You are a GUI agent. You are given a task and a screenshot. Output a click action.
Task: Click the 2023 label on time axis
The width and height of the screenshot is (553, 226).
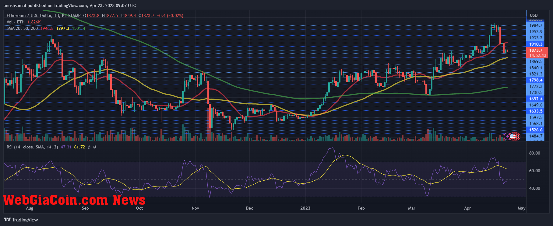pos(305,208)
